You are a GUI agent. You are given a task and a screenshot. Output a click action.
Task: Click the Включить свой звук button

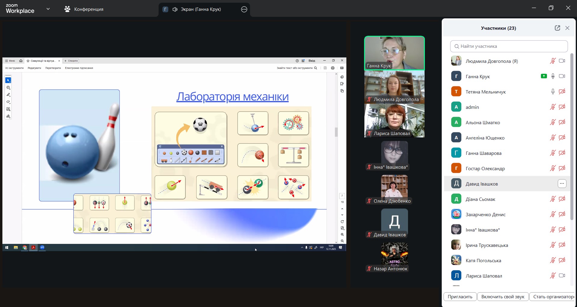503,296
